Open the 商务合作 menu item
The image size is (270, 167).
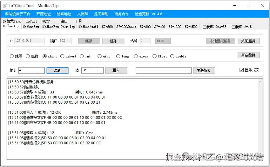122,14
